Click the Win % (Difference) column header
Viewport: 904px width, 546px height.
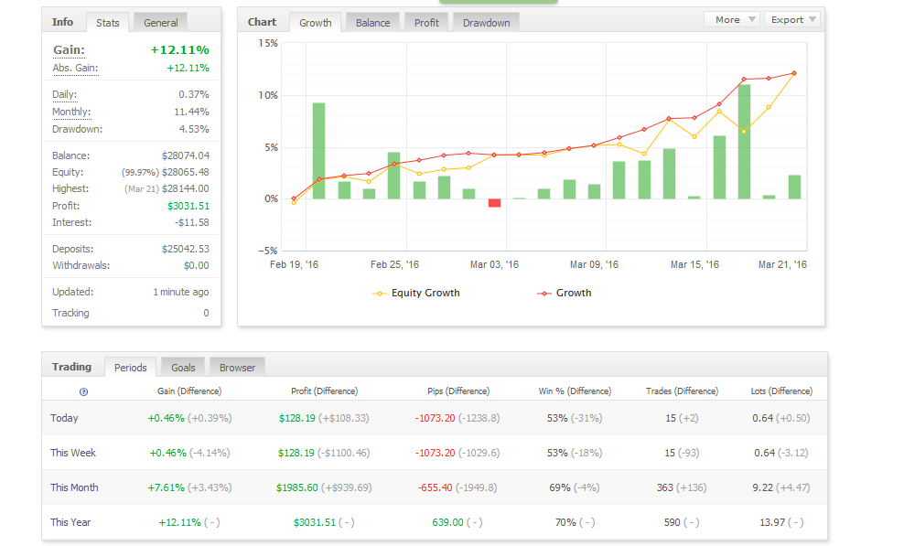pyautogui.click(x=575, y=391)
